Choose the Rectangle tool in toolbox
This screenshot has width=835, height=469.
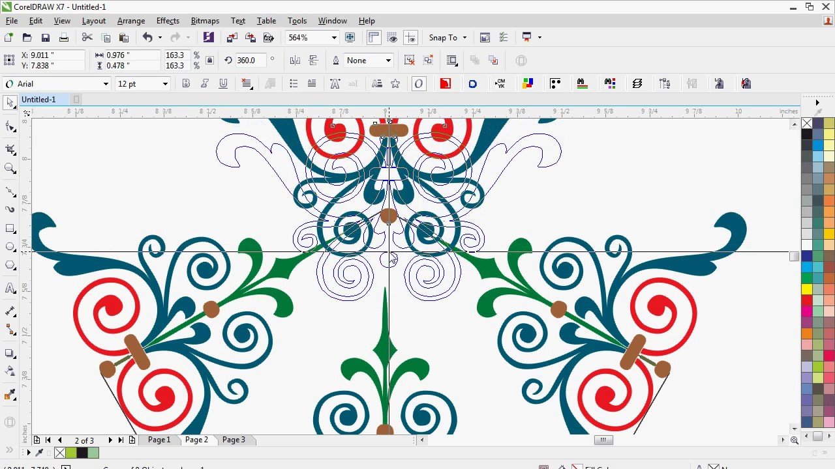pos(10,229)
